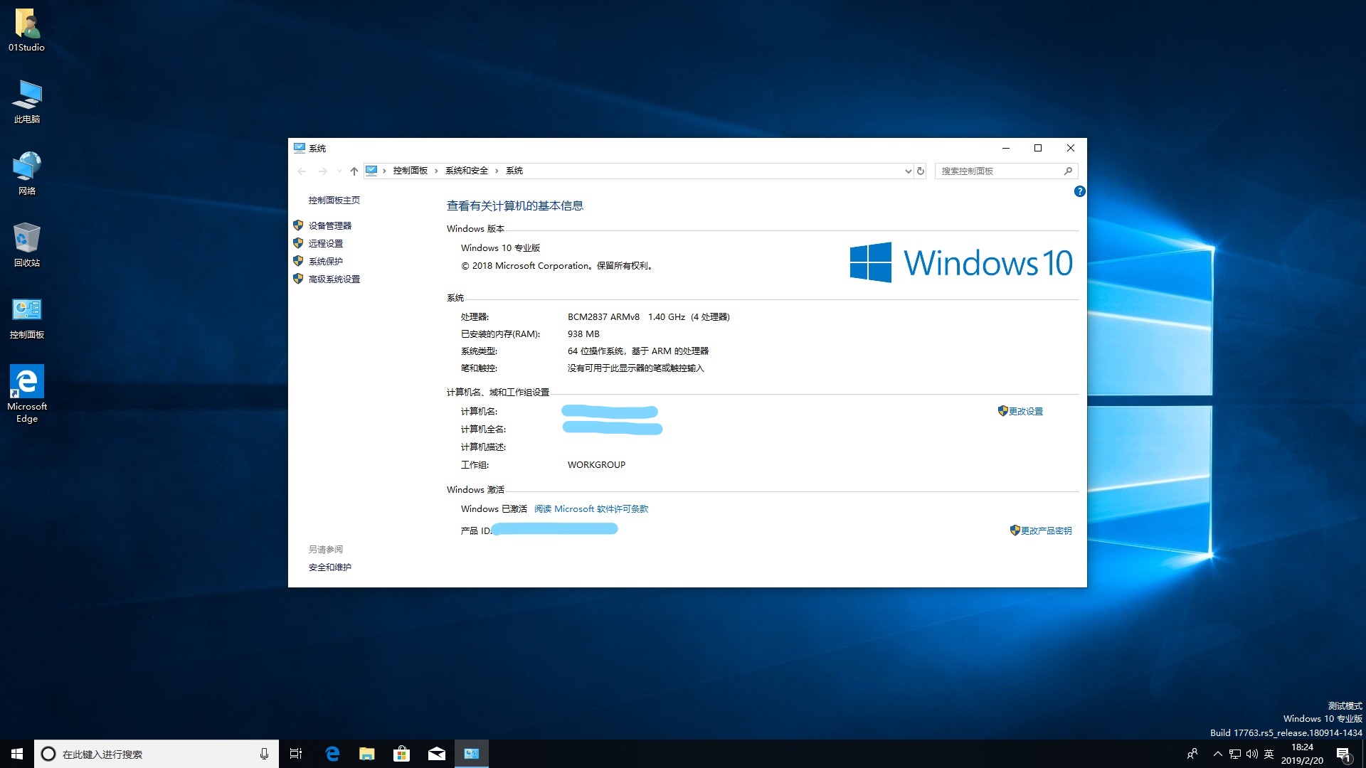Viewport: 1366px width, 768px height.
Task: Go to 控制面板 from the breadcrumb bar
Action: 409,171
